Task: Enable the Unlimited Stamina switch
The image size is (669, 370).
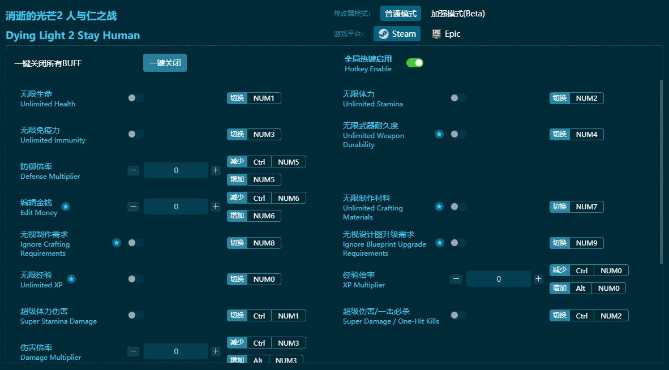Action: point(458,98)
